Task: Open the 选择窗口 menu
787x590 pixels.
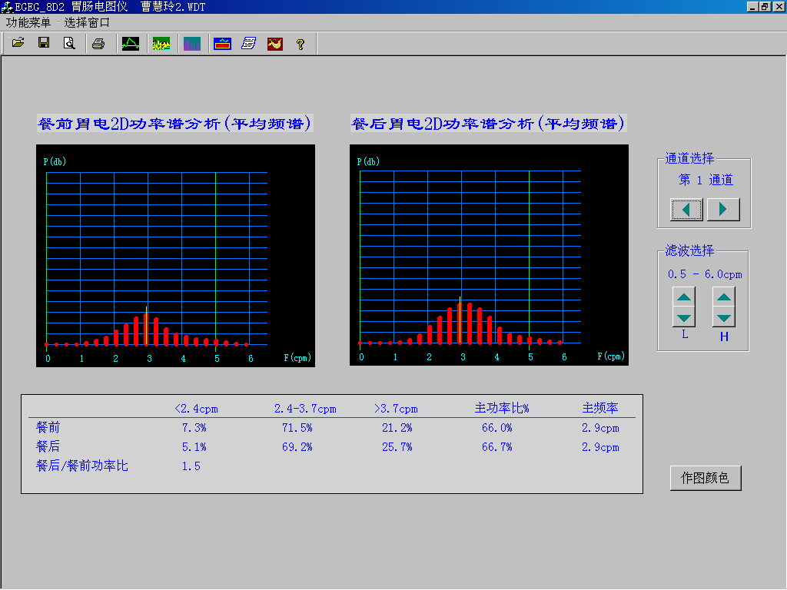Action: coord(87,23)
